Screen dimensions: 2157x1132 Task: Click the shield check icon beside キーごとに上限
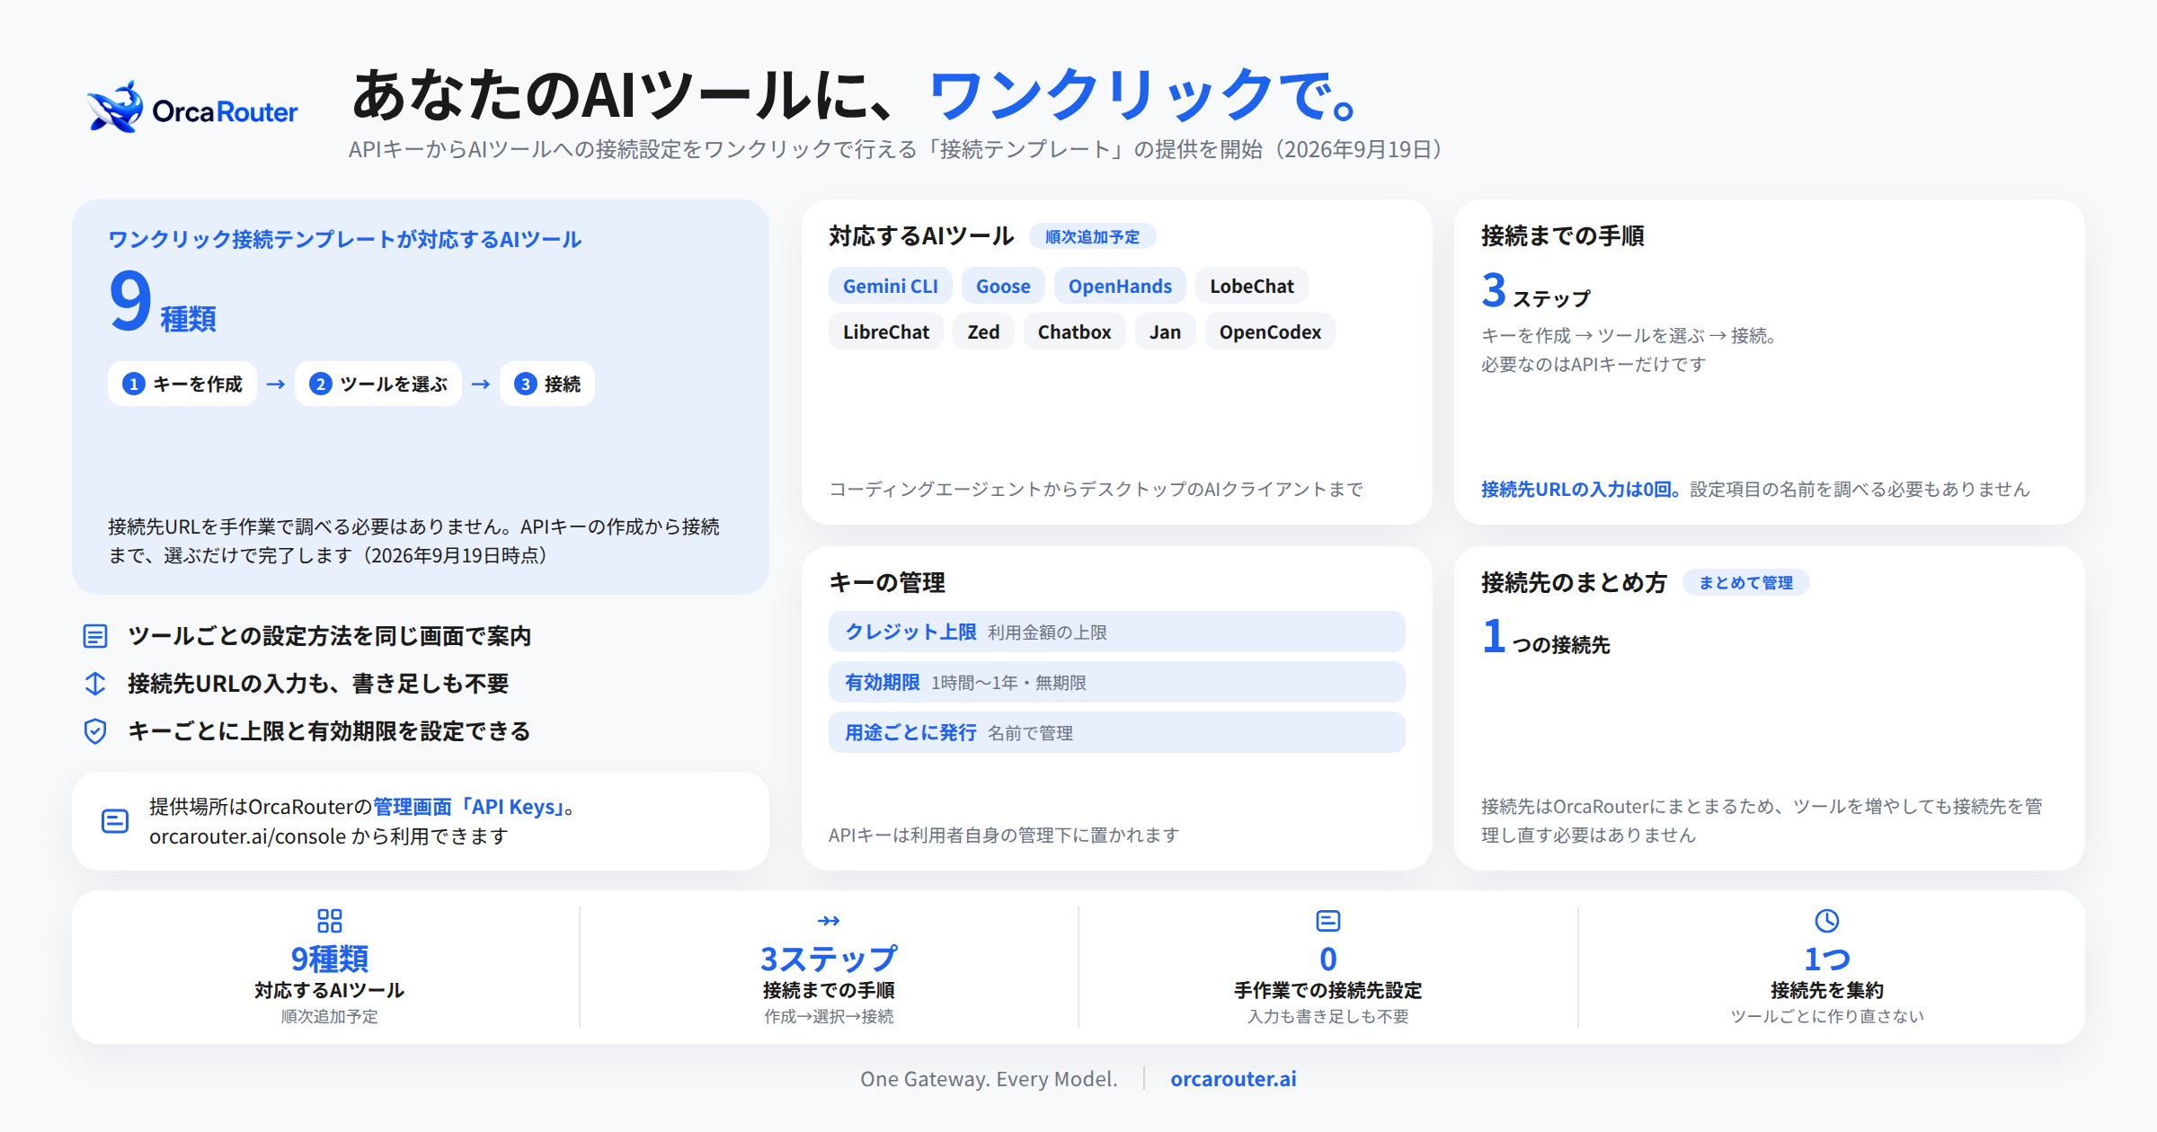(95, 731)
